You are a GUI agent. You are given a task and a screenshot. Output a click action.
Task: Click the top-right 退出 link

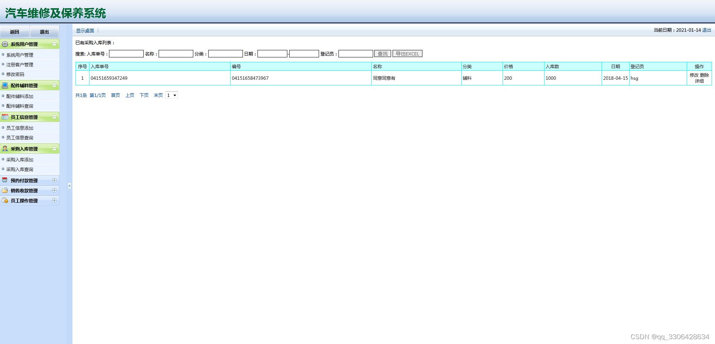(707, 30)
